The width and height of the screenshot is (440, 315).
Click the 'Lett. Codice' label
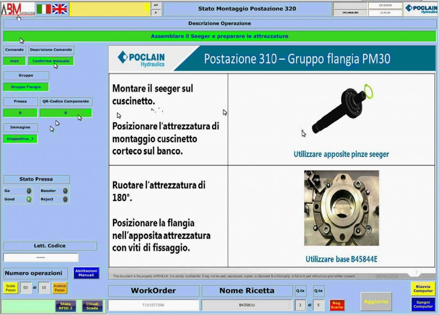tap(50, 246)
